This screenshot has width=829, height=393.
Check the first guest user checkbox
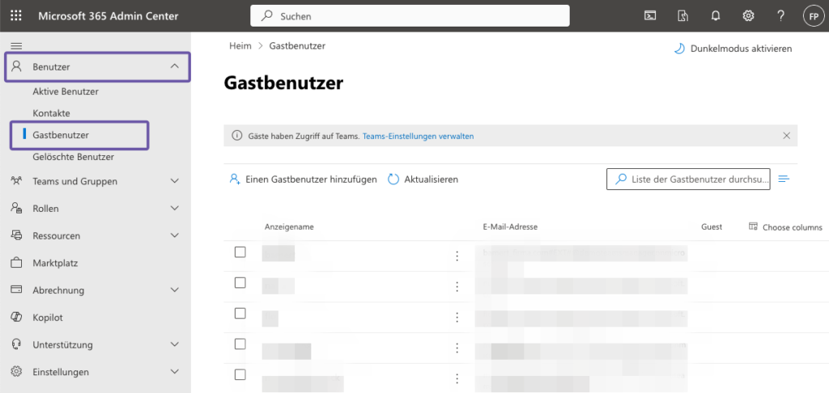[240, 252]
